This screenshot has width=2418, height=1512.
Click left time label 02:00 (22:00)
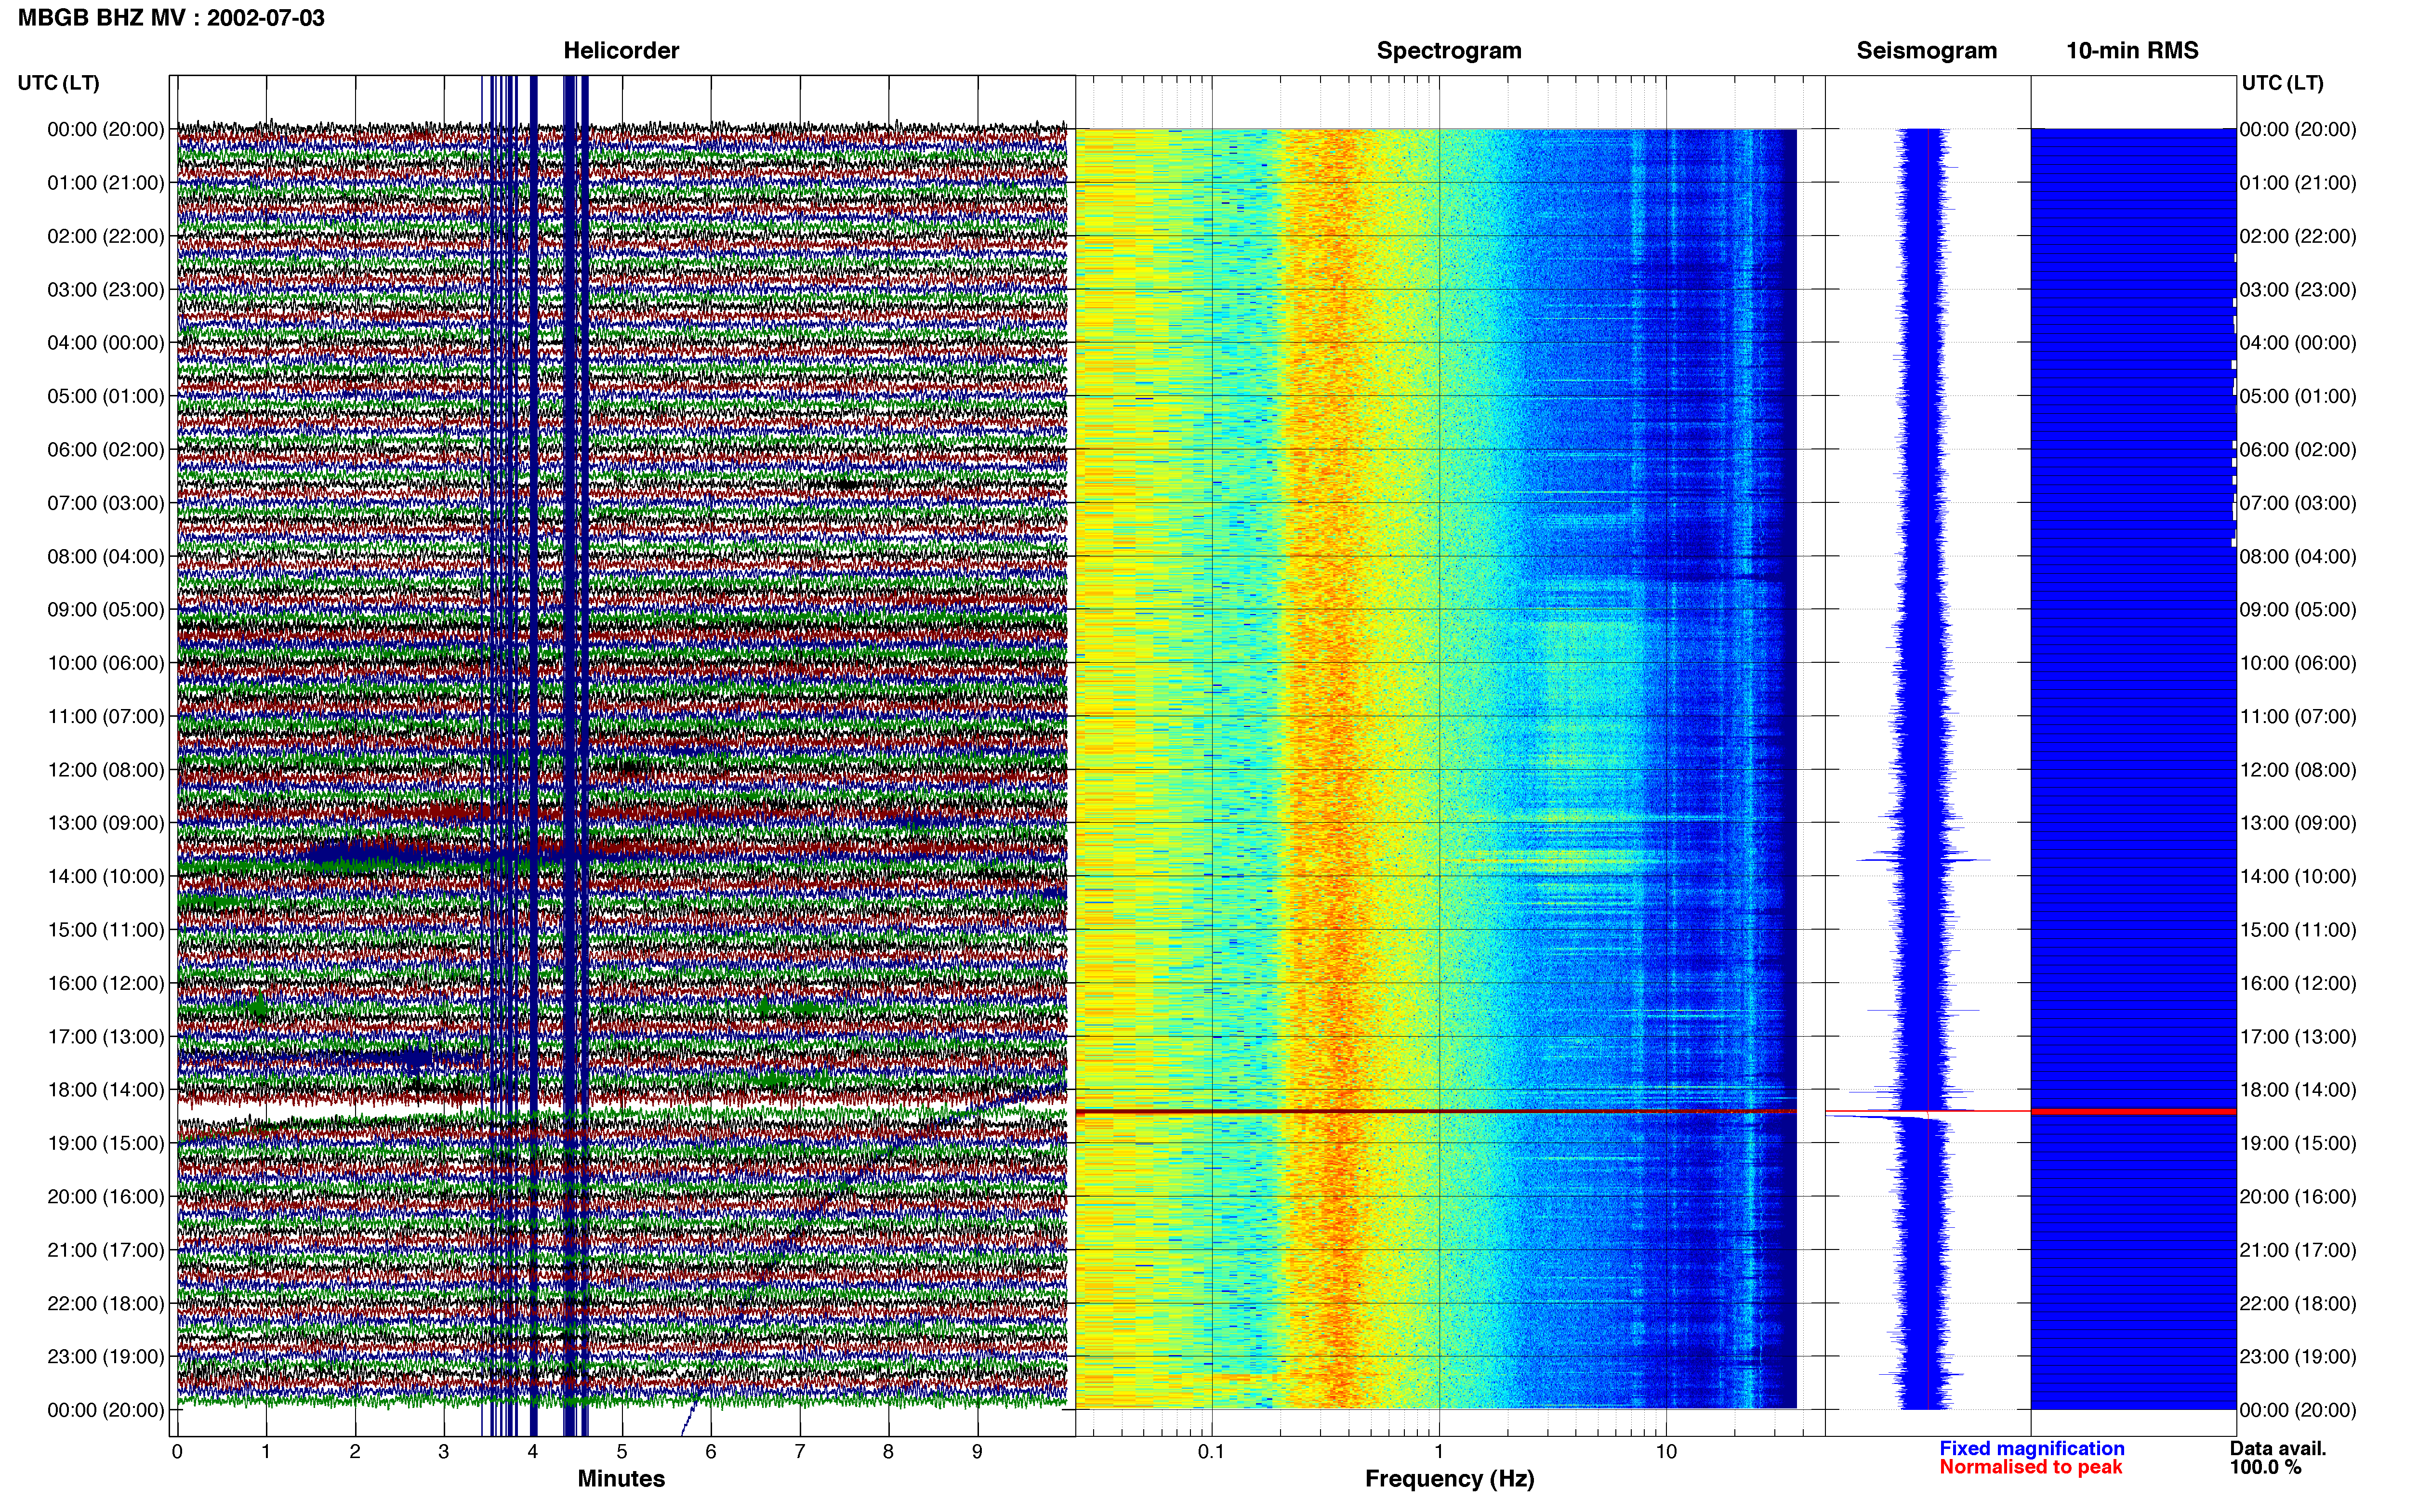[x=106, y=236]
